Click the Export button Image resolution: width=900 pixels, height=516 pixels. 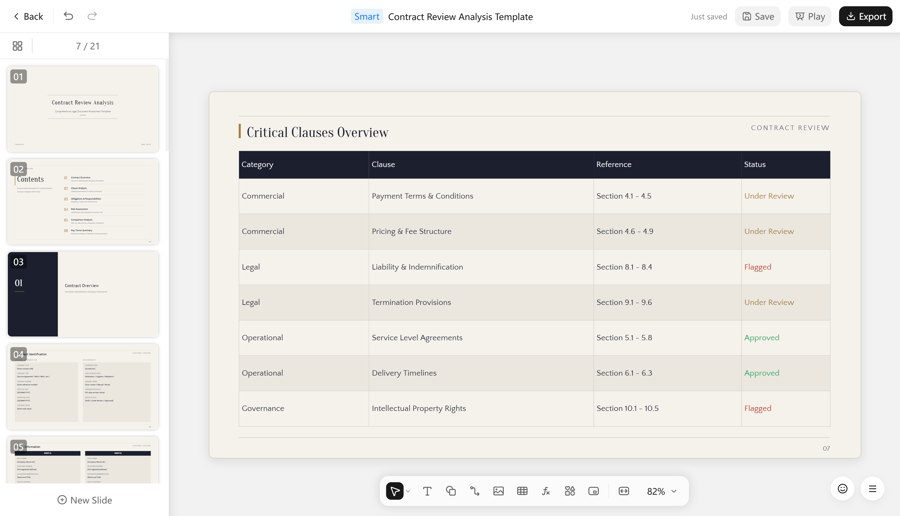pos(866,16)
